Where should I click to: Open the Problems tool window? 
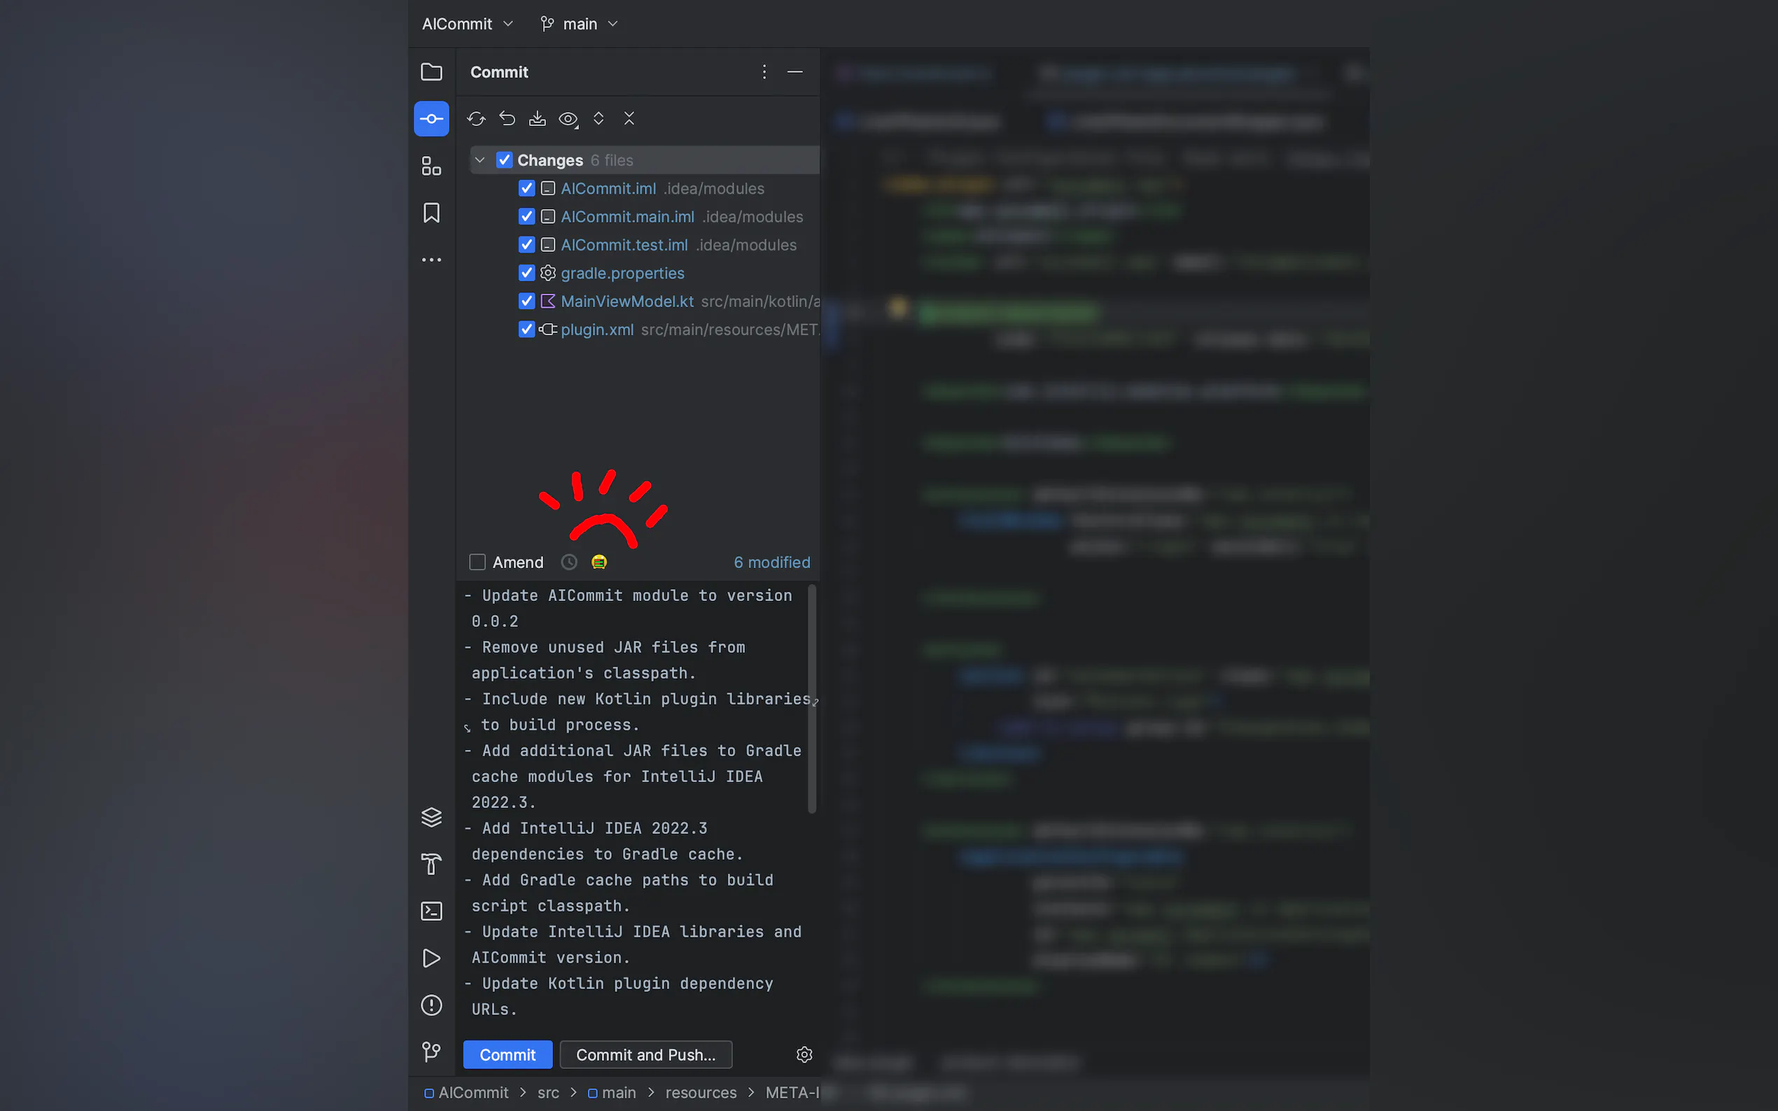(x=431, y=1005)
